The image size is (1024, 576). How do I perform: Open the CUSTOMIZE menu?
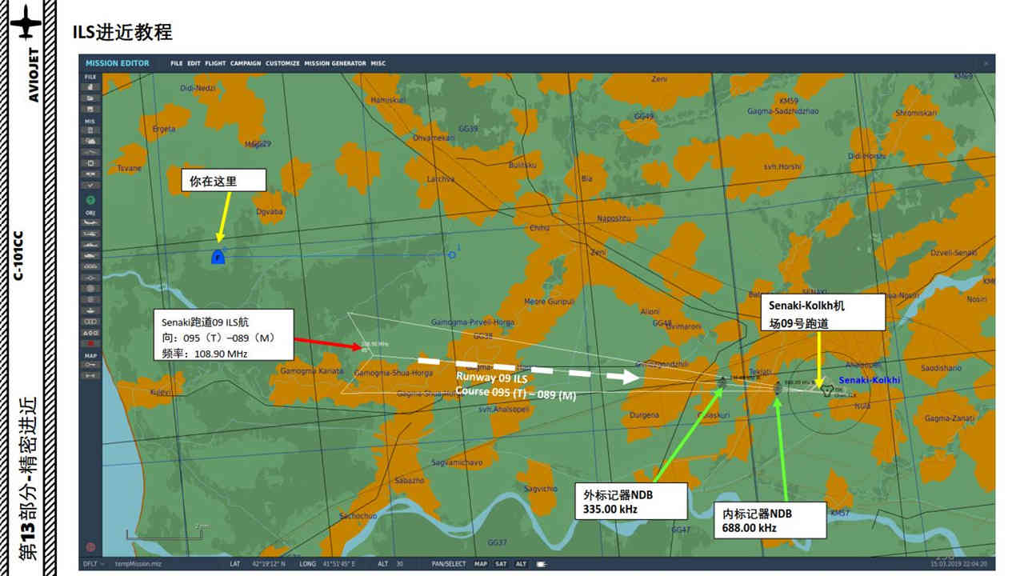(282, 63)
